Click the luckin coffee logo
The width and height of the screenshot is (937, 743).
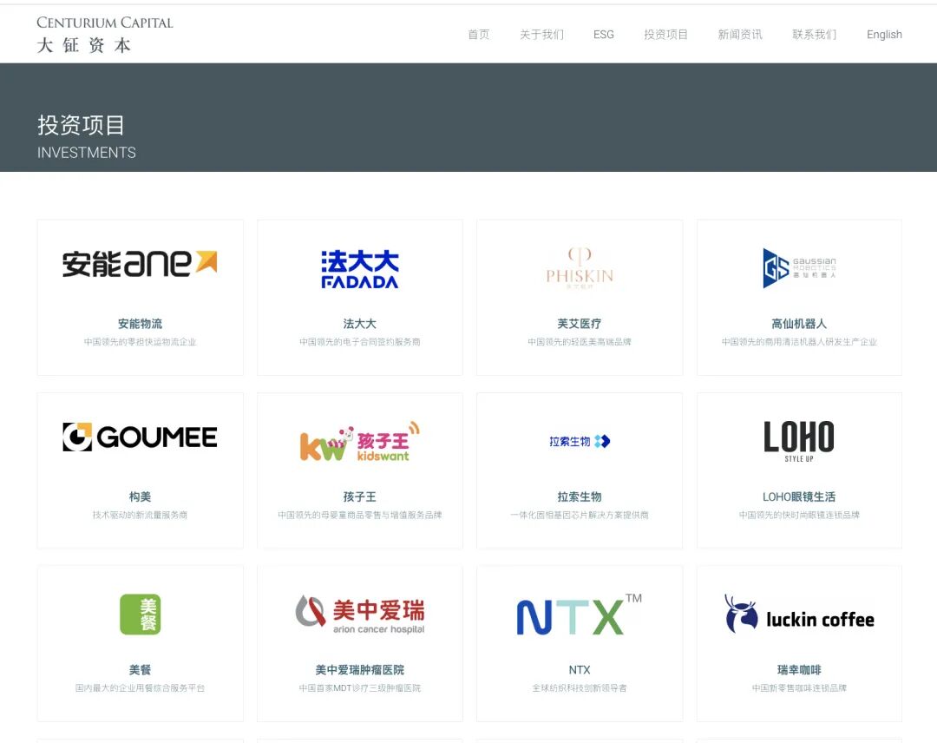pos(799,615)
